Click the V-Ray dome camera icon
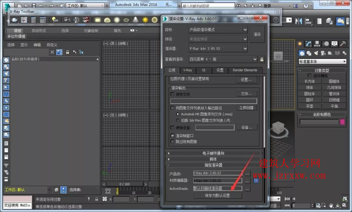Screen dimensions: 352x212 click(76, 20)
